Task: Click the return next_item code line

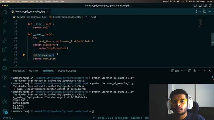Action: tap(44, 59)
